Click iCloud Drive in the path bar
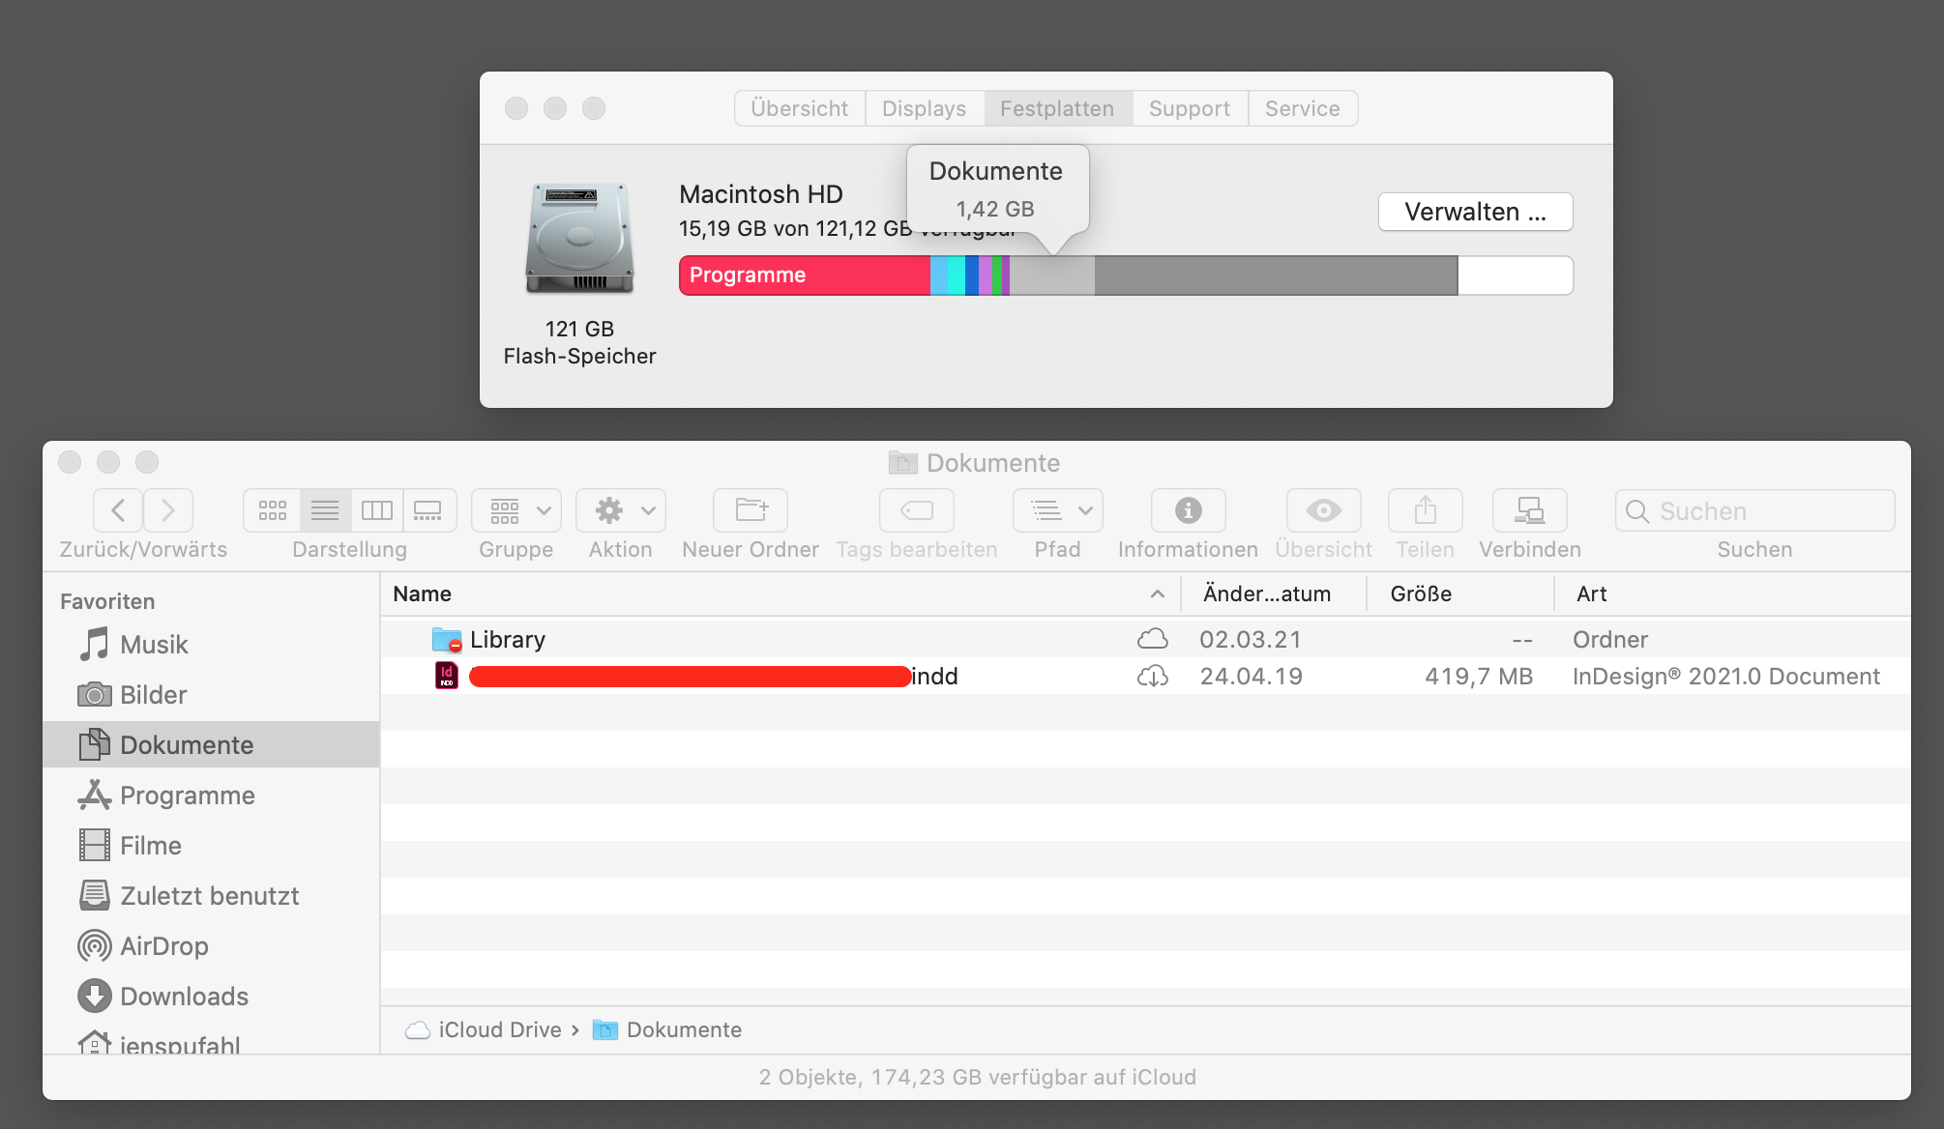The height and width of the screenshot is (1129, 1944). [499, 1030]
